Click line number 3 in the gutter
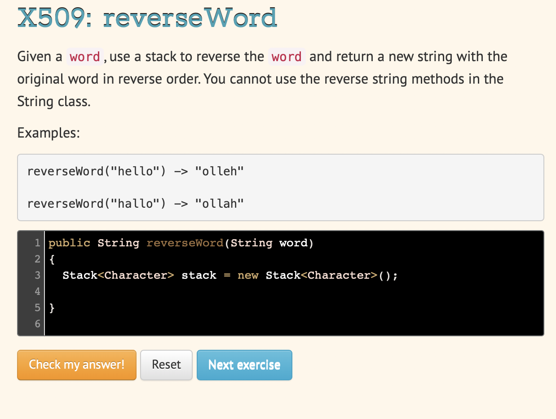 tap(37, 275)
